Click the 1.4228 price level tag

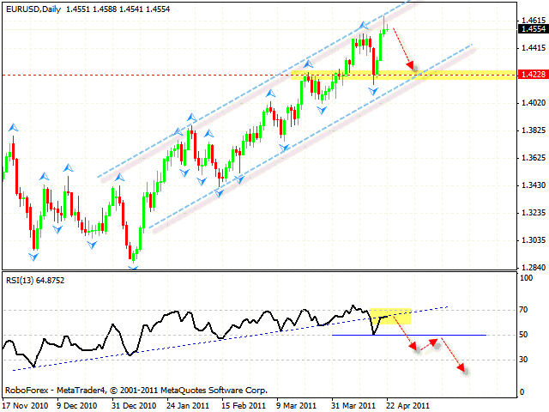pos(529,76)
